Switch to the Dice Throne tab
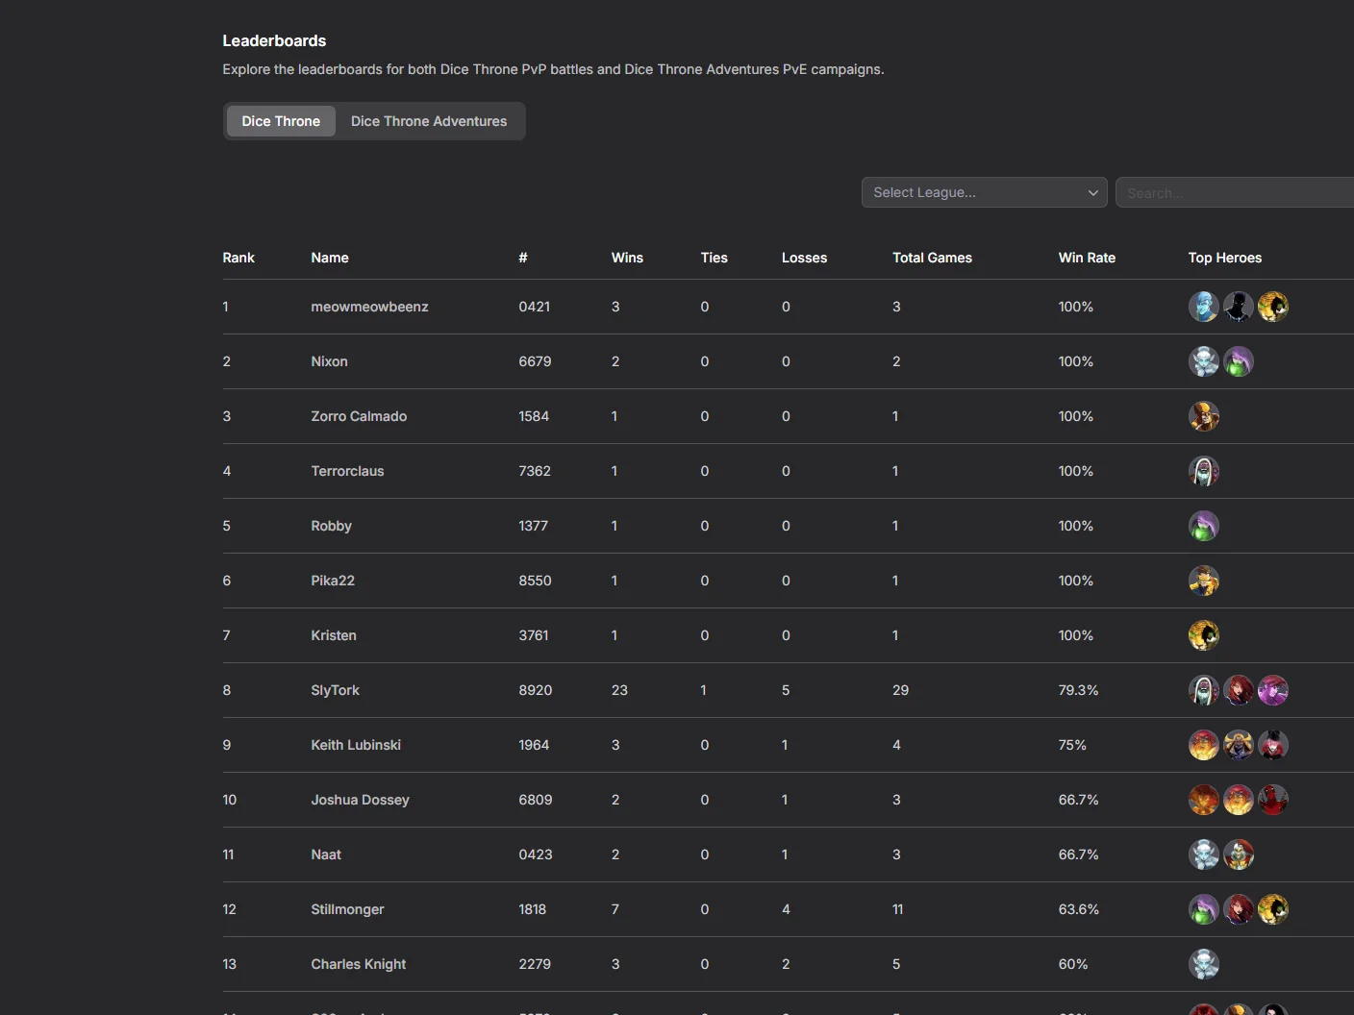Screen dimensions: 1354x1015 (x=281, y=121)
